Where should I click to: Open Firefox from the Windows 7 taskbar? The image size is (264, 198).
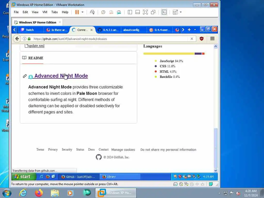tap(39, 193)
